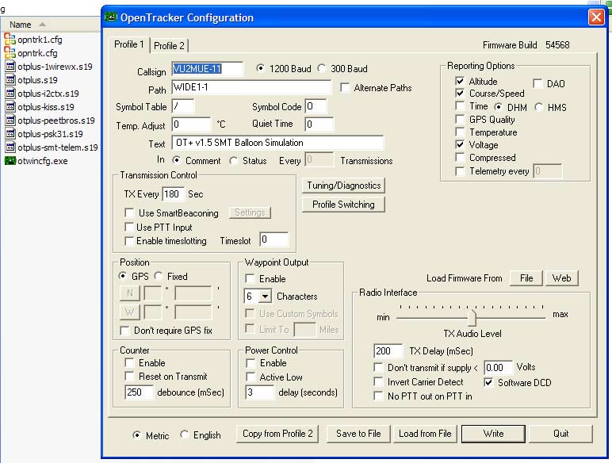Screen dimensions: 612x463
Task: Uncheck the Voltage reporting option
Action: coord(460,145)
